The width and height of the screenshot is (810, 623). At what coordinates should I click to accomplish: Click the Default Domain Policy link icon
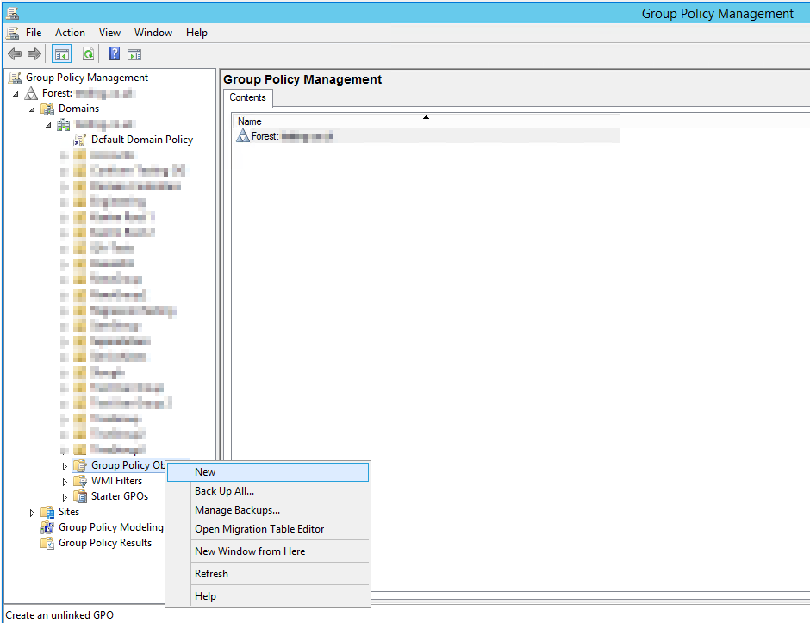(x=79, y=140)
